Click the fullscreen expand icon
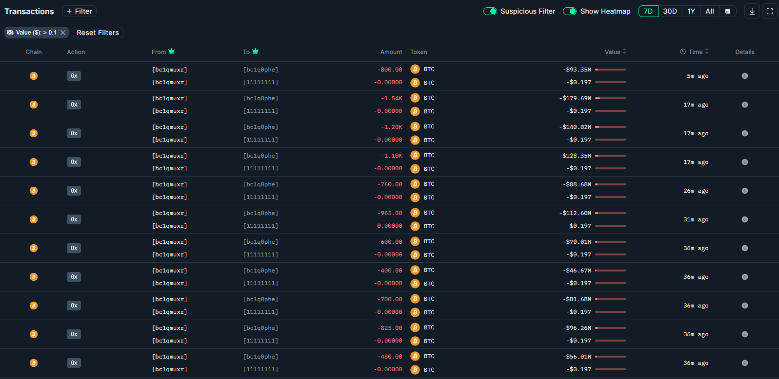 [x=770, y=11]
